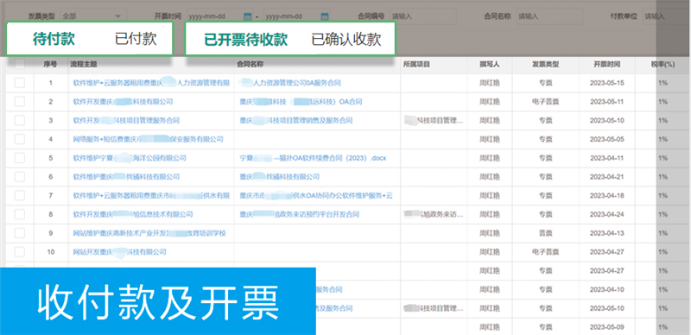The height and width of the screenshot is (335, 691).
Task: Open the 已确认收款 tab
Action: 346,39
